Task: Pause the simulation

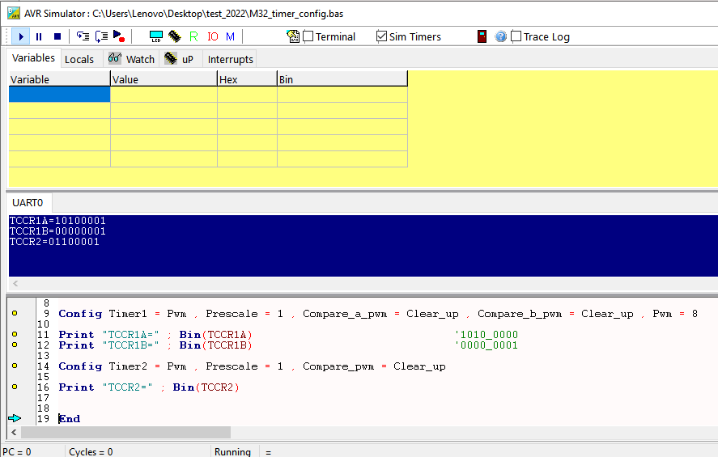Action: [39, 36]
